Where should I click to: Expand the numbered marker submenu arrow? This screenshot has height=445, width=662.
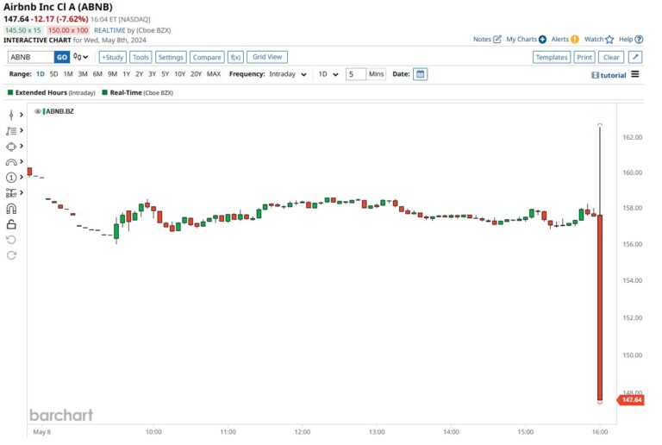(x=22, y=178)
